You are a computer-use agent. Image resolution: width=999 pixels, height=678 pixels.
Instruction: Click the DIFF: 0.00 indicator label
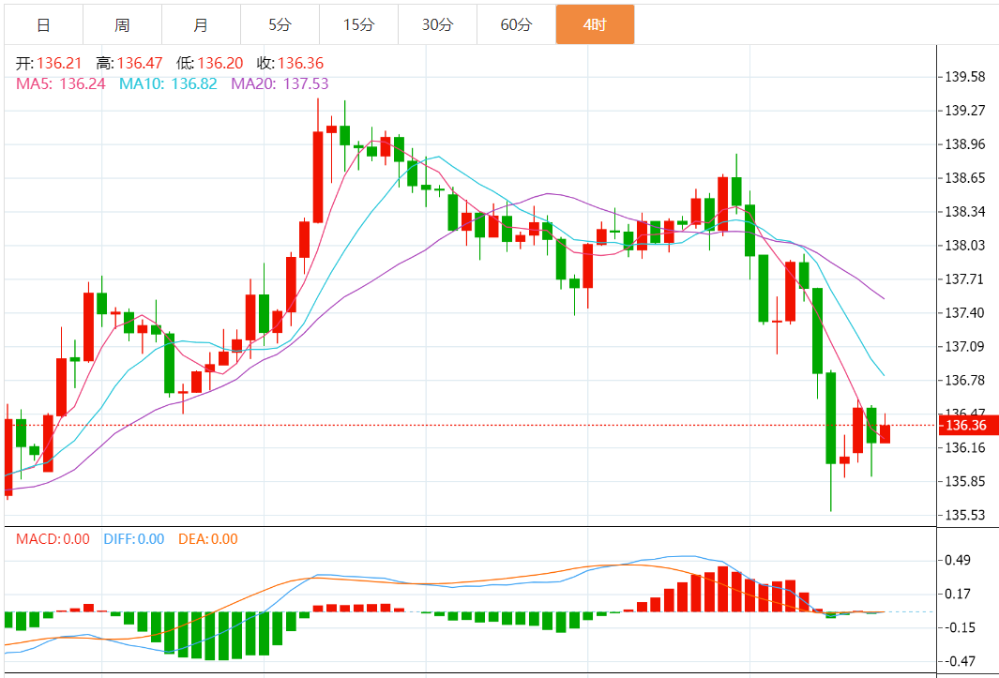pos(134,539)
